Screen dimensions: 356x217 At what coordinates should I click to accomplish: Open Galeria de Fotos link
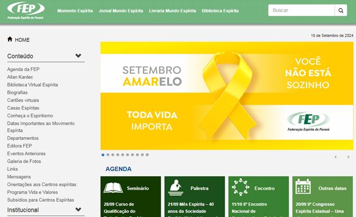click(x=24, y=161)
